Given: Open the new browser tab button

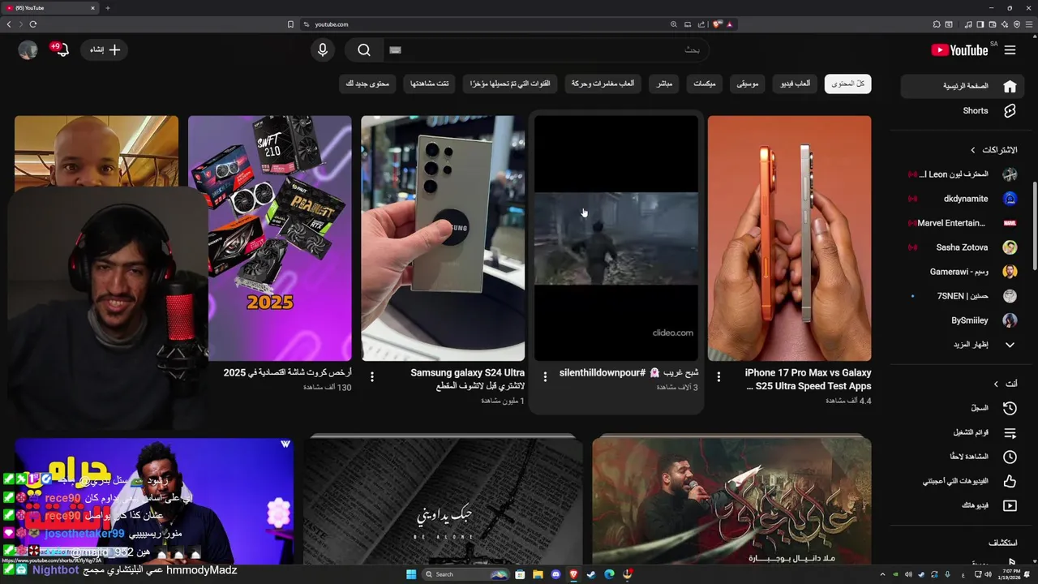Looking at the screenshot, I should point(108,8).
